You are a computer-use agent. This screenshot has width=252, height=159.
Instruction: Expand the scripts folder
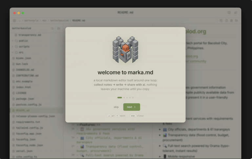24,47
